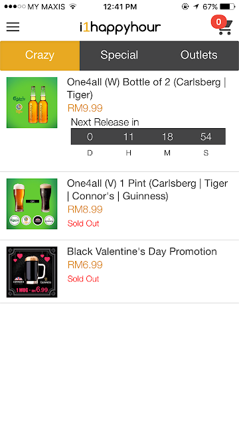The image size is (239, 425).
Task: Tap the Wi-Fi status icon
Action: tap(72, 6)
